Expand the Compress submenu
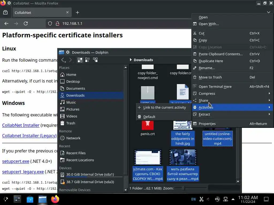Image resolution: width=274 pixels, height=205 pixels. pos(233,94)
